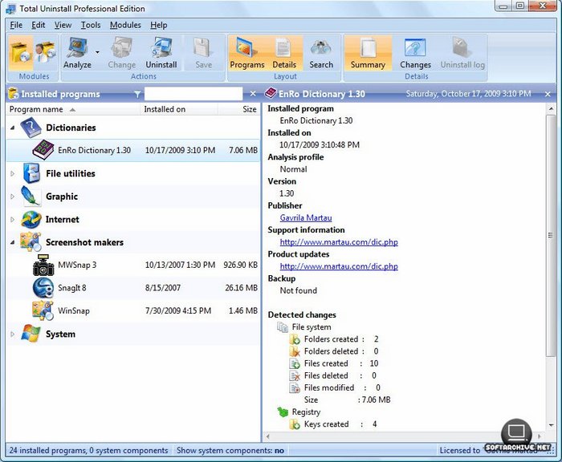The width and height of the screenshot is (562, 462).
Task: Open the File menu
Action: click(x=16, y=25)
